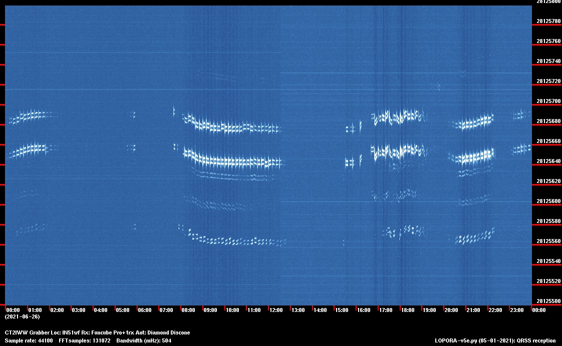The image size is (562, 346).
Task: Select the 12:00 time axis label
Action: [276, 310]
